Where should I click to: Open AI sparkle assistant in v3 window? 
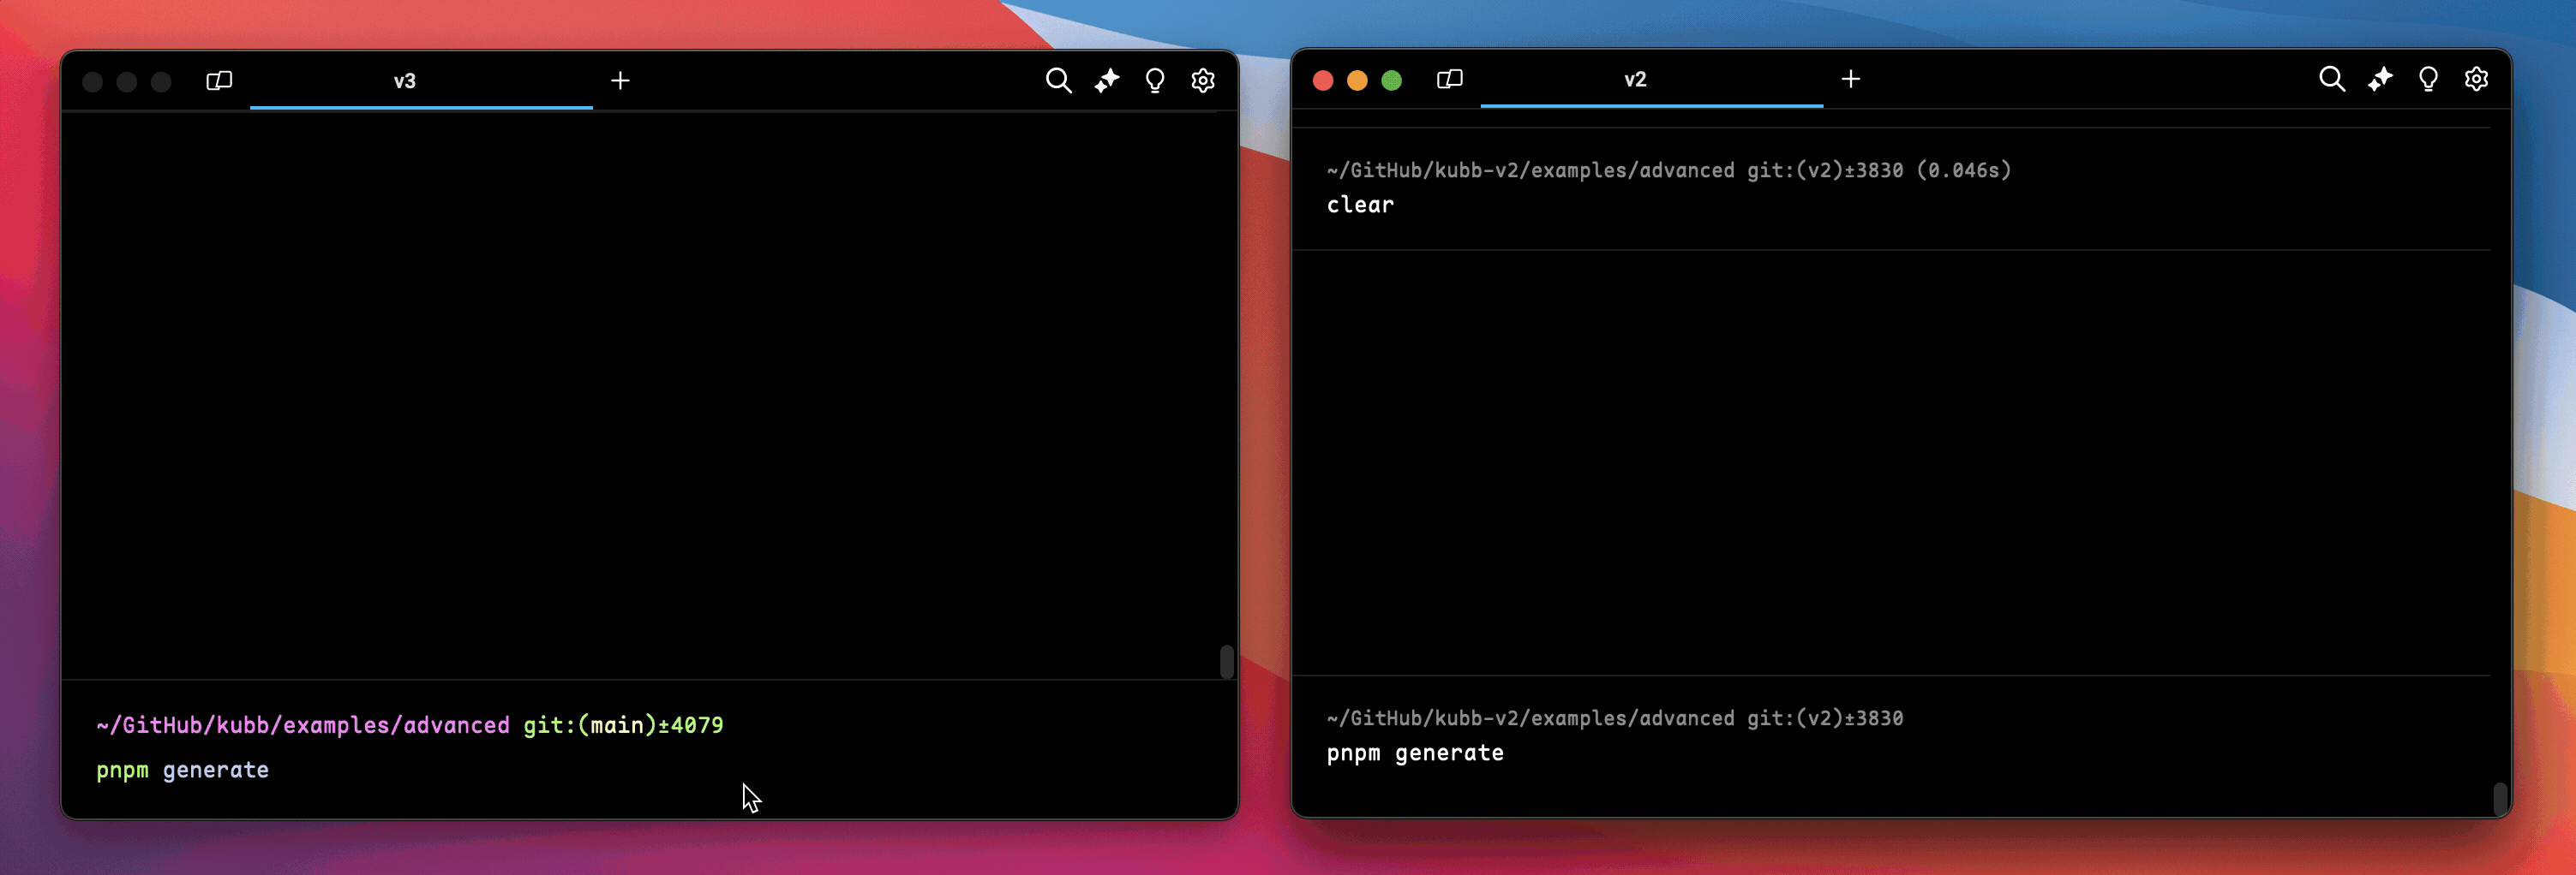point(1106,80)
